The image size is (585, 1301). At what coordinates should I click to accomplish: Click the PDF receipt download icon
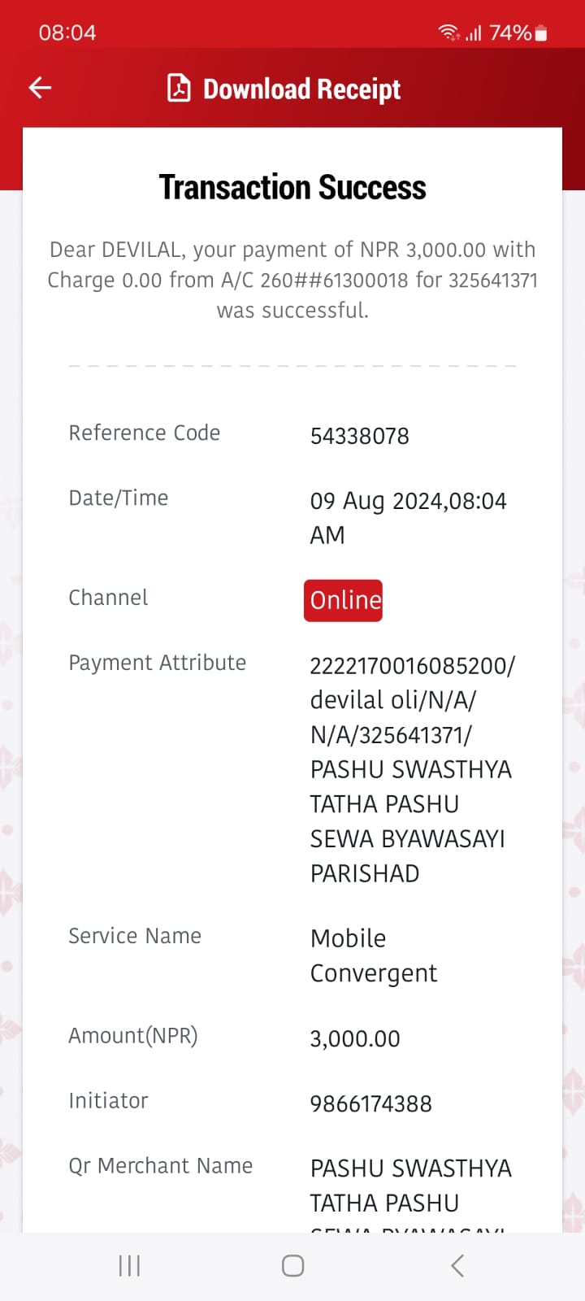coord(179,88)
